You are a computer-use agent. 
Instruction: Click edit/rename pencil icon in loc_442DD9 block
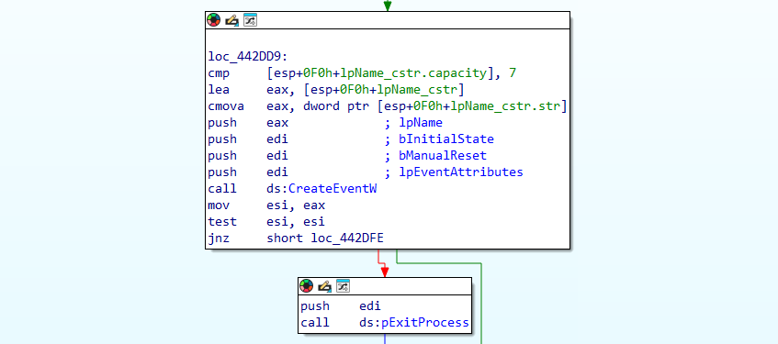pyautogui.click(x=231, y=20)
